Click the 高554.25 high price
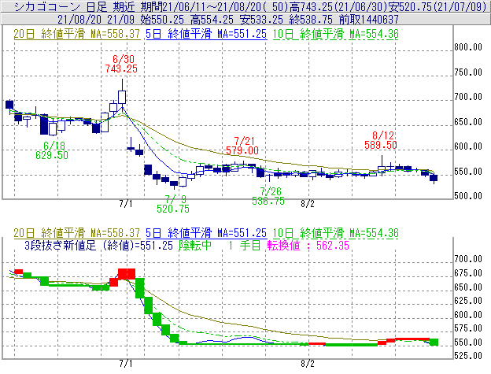This screenshot has width=491, height=374. (212, 20)
